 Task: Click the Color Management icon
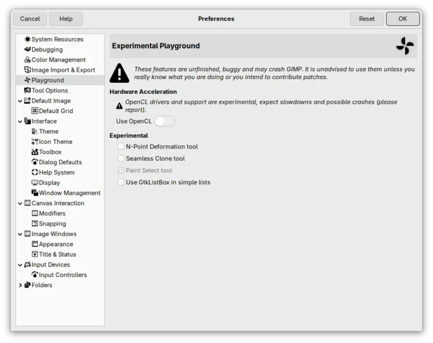point(27,60)
